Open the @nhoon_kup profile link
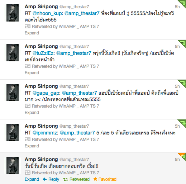Viewport: 186px width, 184px height. [x=47, y=13]
